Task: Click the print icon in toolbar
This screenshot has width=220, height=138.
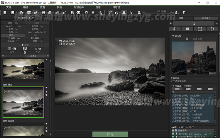Action: [x=50, y=13]
